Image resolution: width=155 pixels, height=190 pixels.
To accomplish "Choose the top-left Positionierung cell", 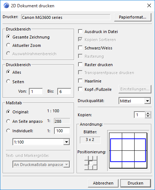I will 86,158.
